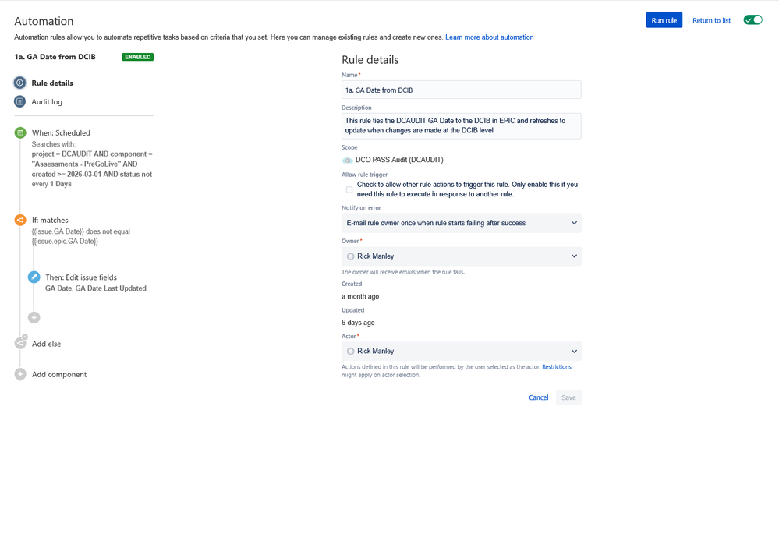Screen dimensions: 779x537
Task: Click the Rule details info icon
Action: pos(19,83)
